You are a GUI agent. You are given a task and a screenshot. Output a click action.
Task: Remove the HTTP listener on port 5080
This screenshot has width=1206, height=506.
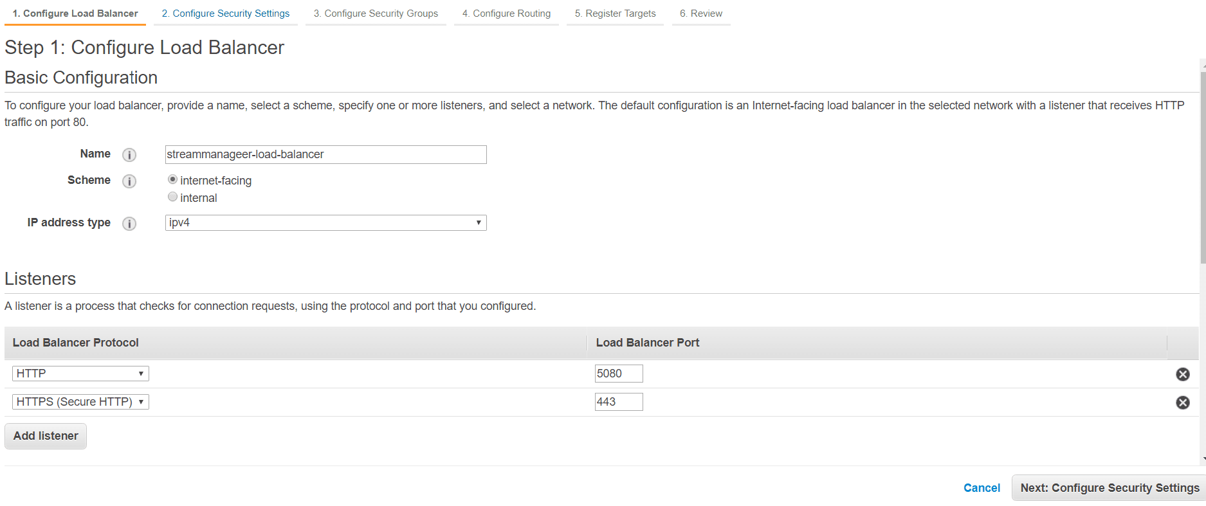point(1182,374)
